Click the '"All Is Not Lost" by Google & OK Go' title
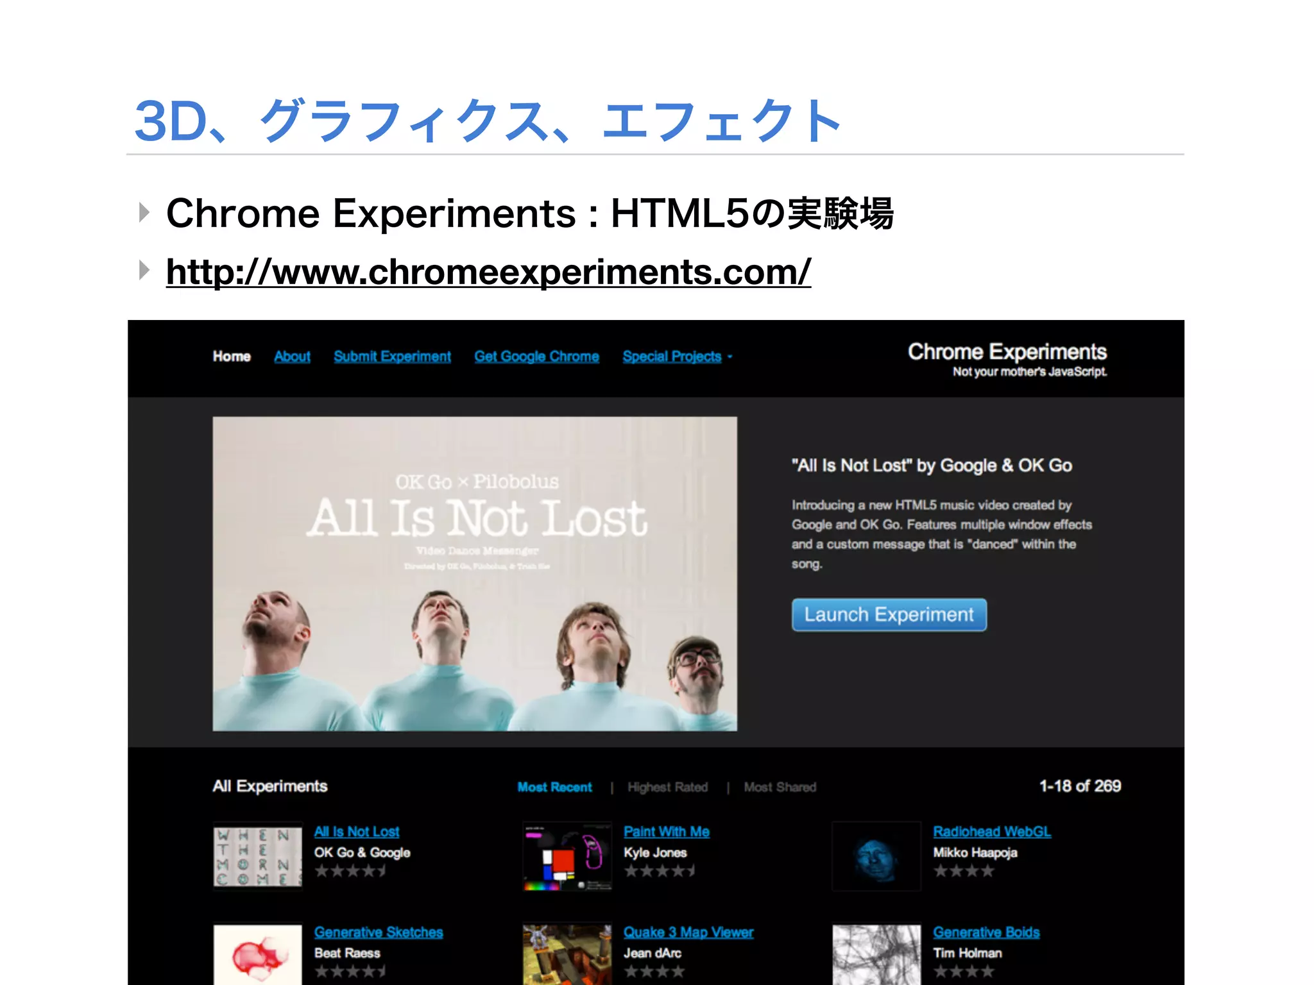 (932, 466)
